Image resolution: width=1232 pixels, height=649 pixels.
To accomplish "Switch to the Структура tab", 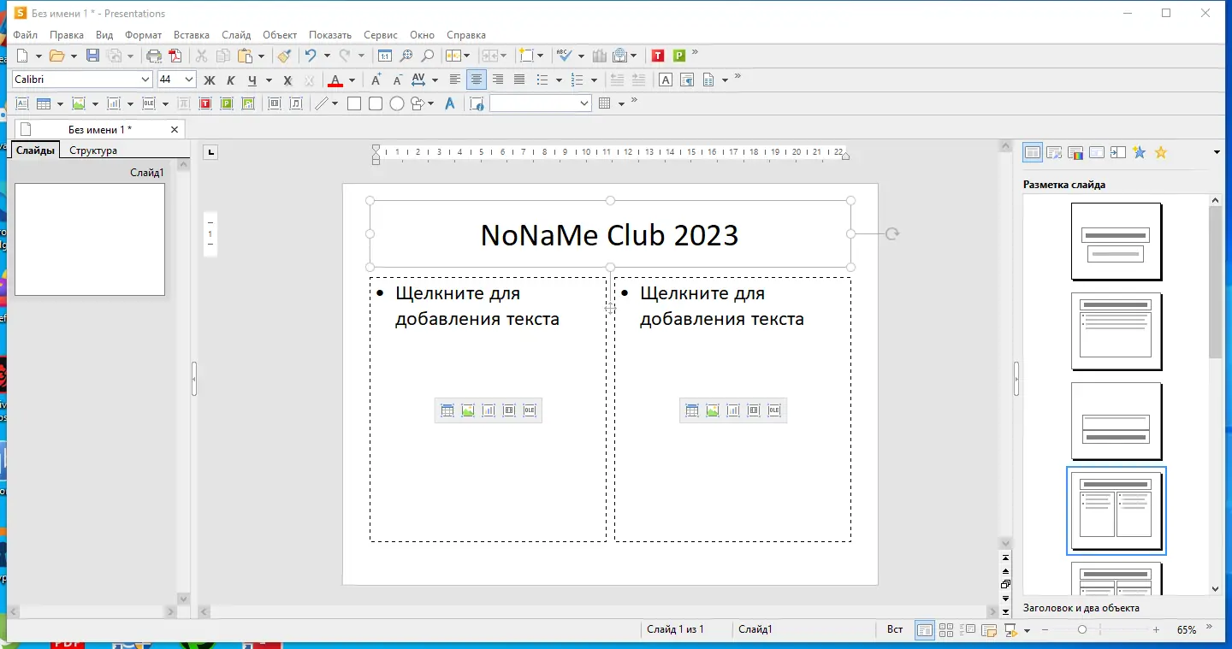I will pos(93,150).
